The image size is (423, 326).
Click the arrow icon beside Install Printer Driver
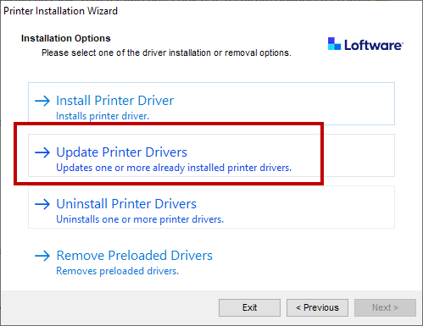42,101
